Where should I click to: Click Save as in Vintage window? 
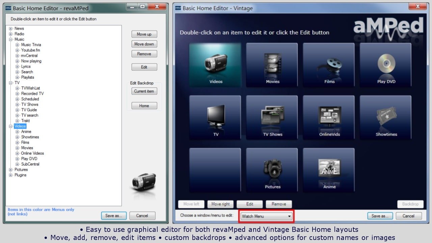click(380, 216)
